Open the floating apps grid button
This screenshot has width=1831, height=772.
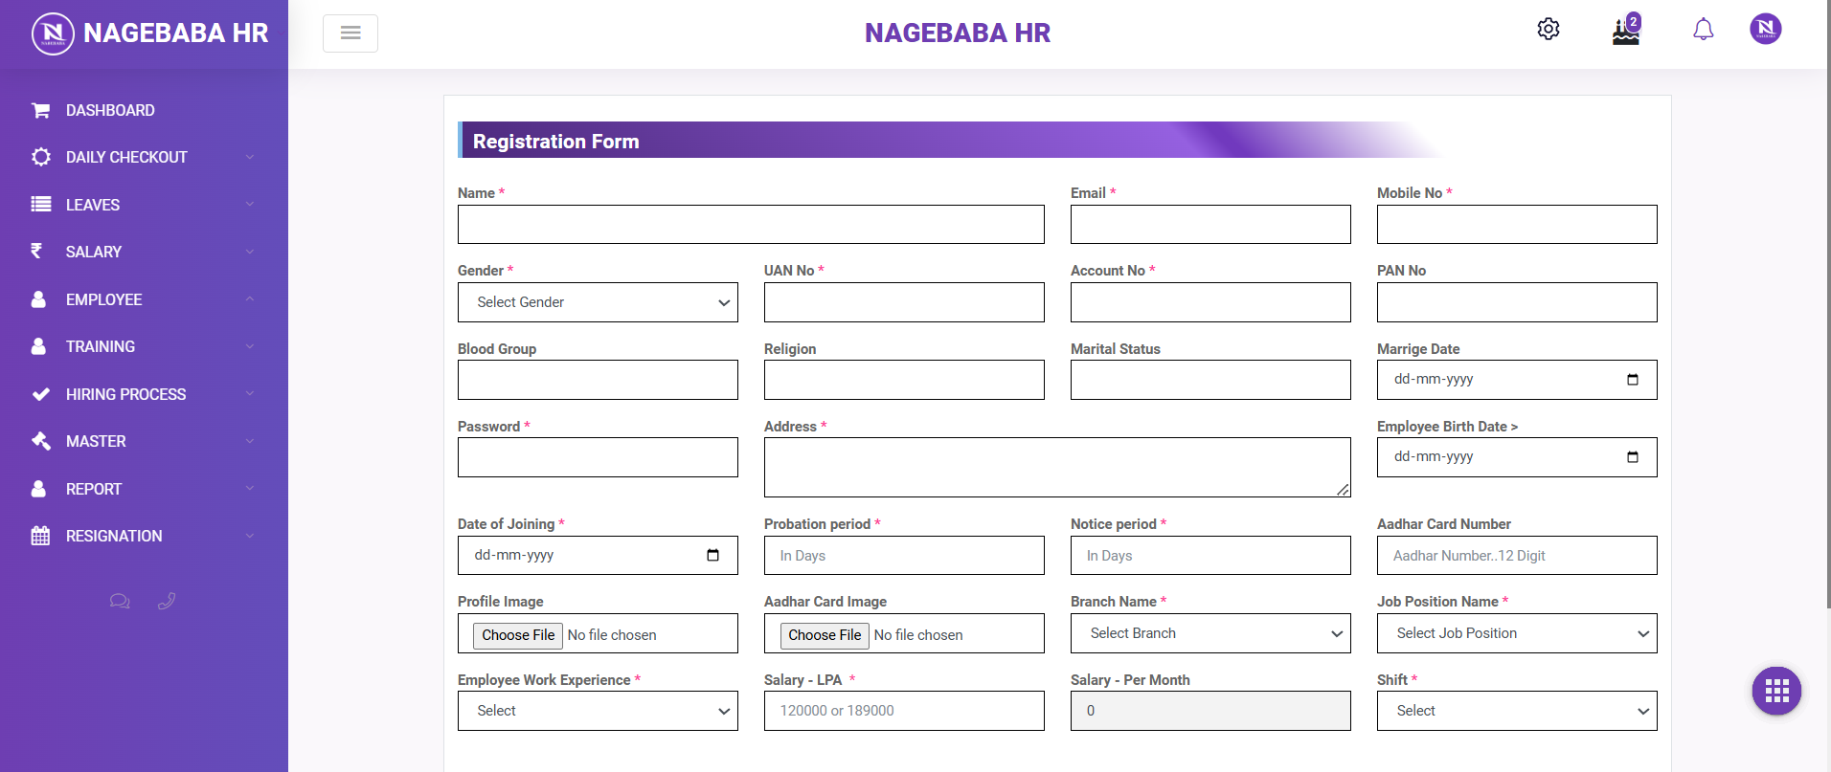1776,691
